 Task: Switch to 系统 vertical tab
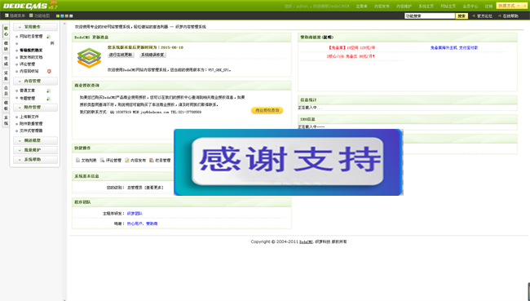(6, 121)
